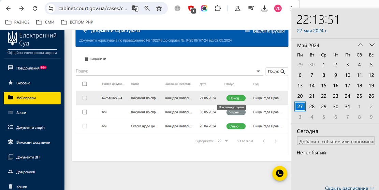Select today's date 27 in calendar
This screenshot has width=379, height=190.
[x=300, y=106]
